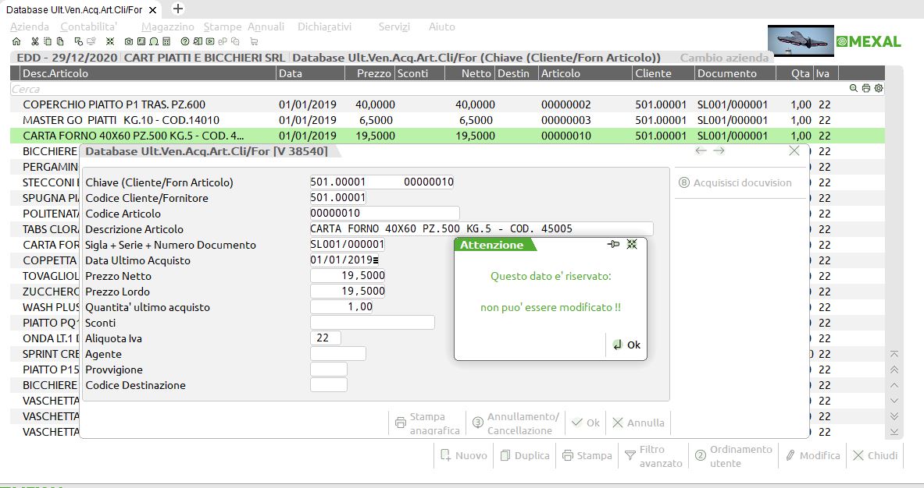The image size is (924, 488).
Task: Open the help question mark icon
Action: coord(185,41)
